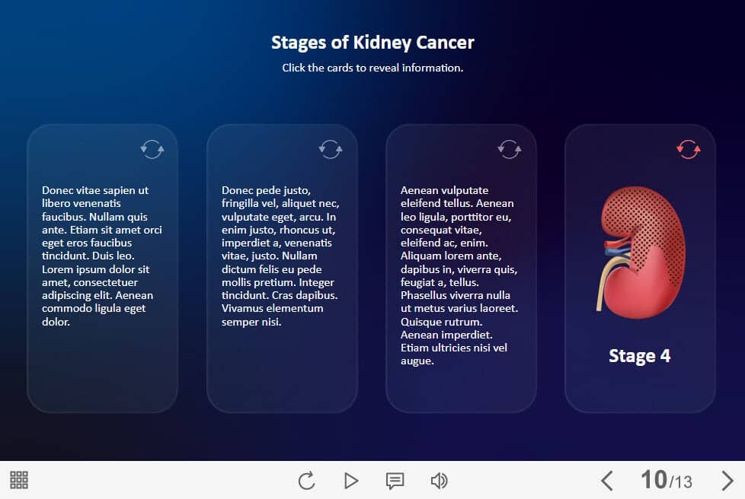Flip the first card using its rotate icon
Image resolution: width=745 pixels, height=499 pixels.
click(152, 148)
